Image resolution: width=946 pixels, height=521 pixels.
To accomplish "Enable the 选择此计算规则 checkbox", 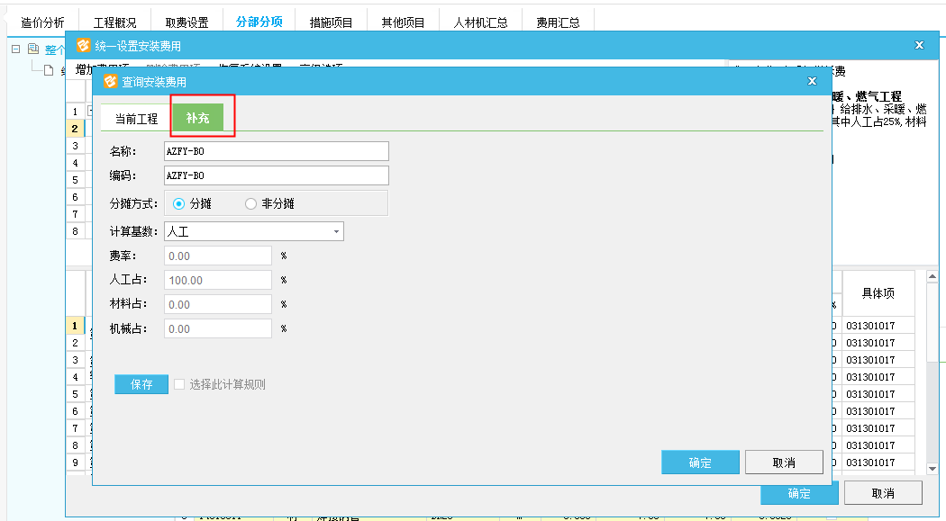I will coord(179,384).
